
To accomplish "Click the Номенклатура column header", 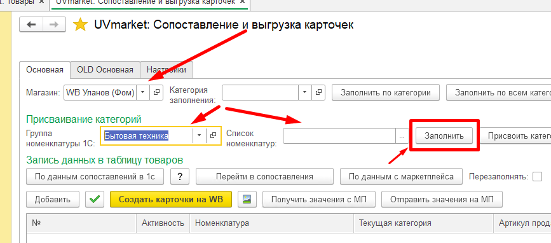I will coord(271,223).
